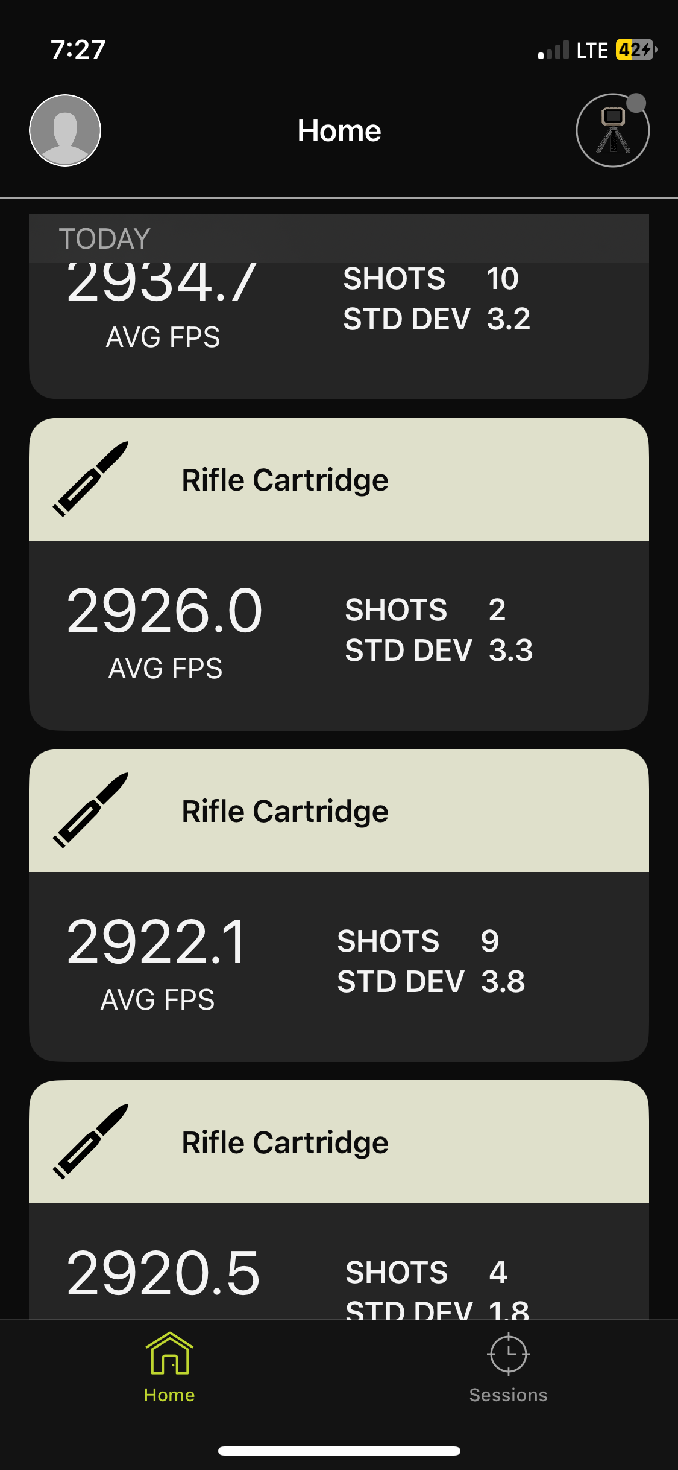Image resolution: width=678 pixels, height=1470 pixels.
Task: Open Rifle Cartridge session averaging 2920.5 FPS
Action: (x=285, y=1143)
